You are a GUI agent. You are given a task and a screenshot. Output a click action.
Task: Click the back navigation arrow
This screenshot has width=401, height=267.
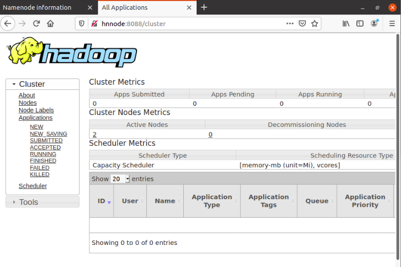point(8,24)
